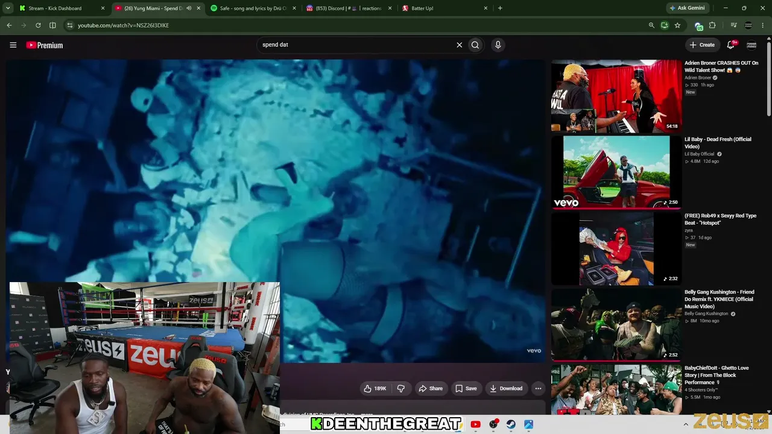Open the Lil Baby red car thumbnail
Viewport: 772px width, 434px height.
coord(616,172)
